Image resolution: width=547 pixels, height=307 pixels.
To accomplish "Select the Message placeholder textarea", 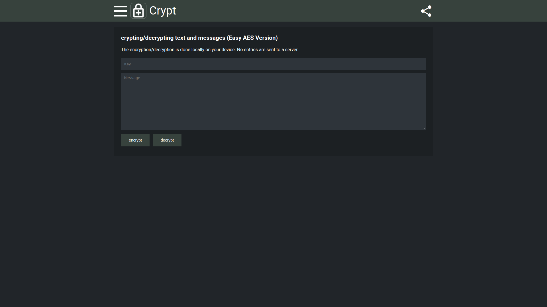I will [x=273, y=101].
